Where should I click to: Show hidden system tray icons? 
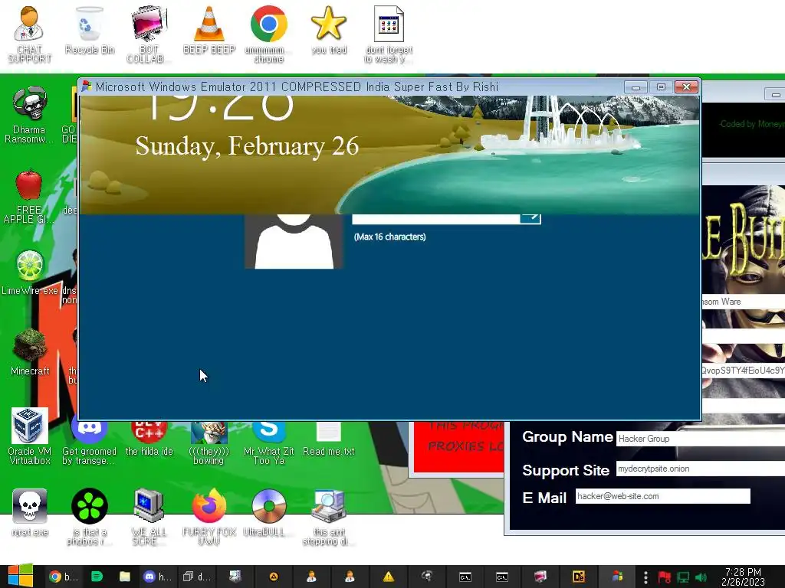(645, 577)
